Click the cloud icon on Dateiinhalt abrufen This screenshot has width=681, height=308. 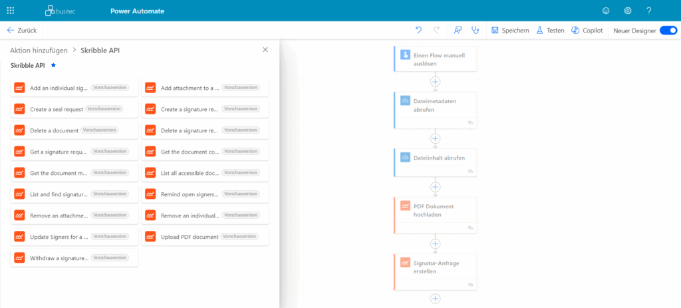(x=405, y=158)
